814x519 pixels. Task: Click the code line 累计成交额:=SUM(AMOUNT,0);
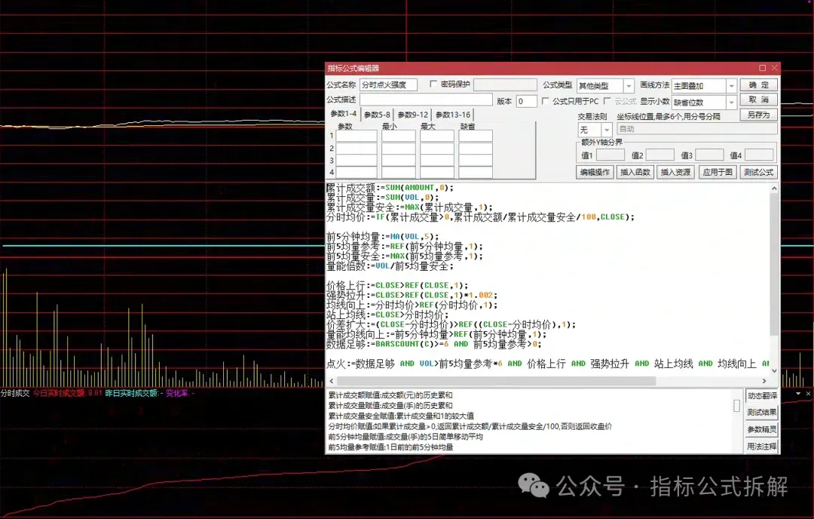coord(390,188)
